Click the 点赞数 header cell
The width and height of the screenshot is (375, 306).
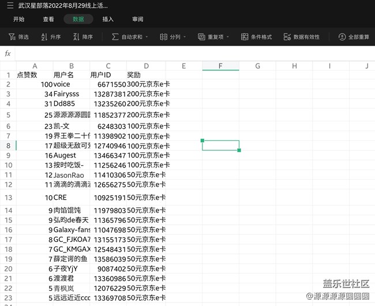35,75
